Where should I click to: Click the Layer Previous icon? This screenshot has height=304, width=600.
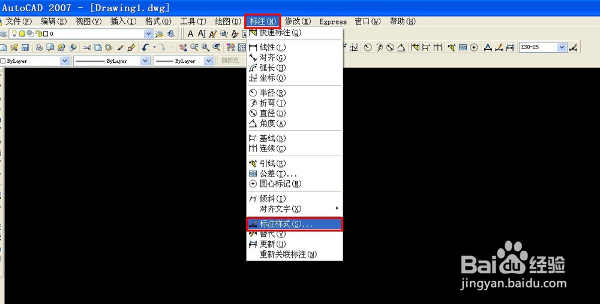click(170, 34)
